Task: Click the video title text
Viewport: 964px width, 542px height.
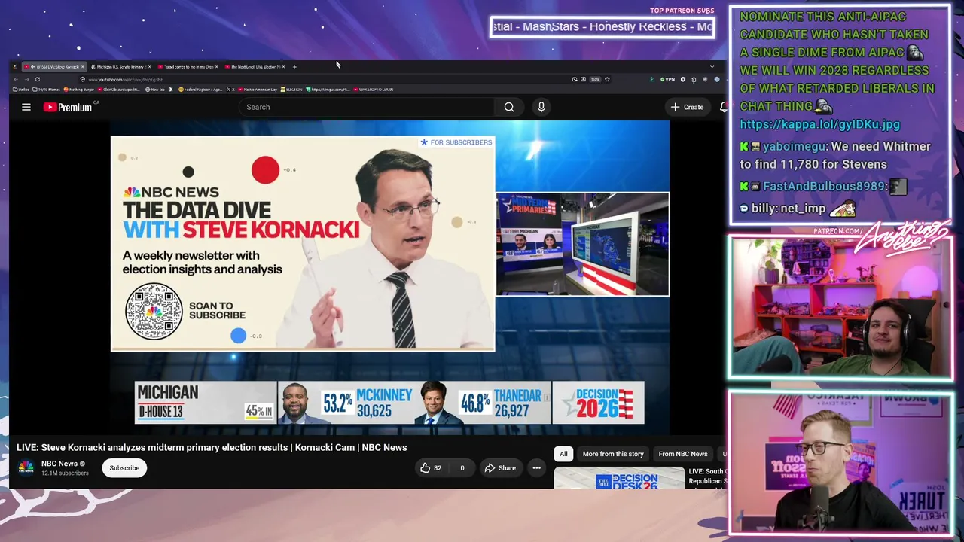Action: tap(212, 447)
